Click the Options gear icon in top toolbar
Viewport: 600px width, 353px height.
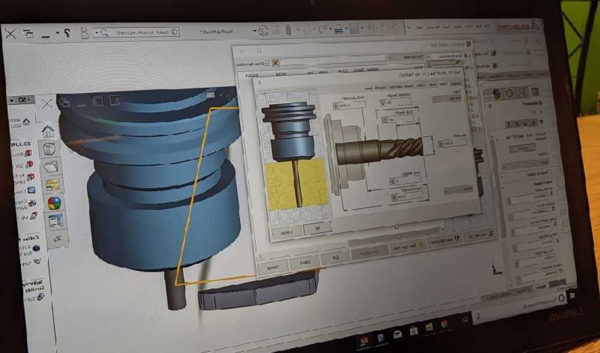[263, 30]
